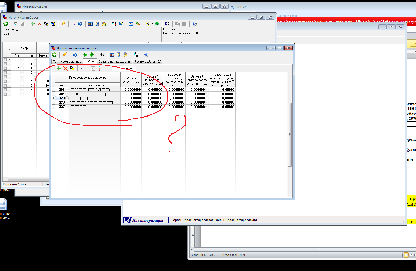416x271 pixels.
Task: Tick checkbox for source row with Цех 3
Action: pyautogui.click(x=5, y=77)
